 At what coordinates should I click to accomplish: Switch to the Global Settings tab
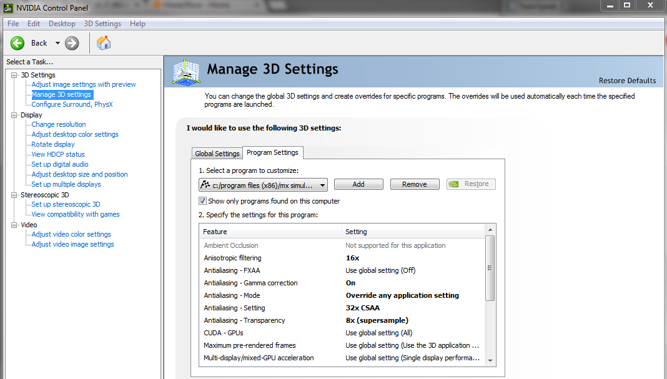217,154
